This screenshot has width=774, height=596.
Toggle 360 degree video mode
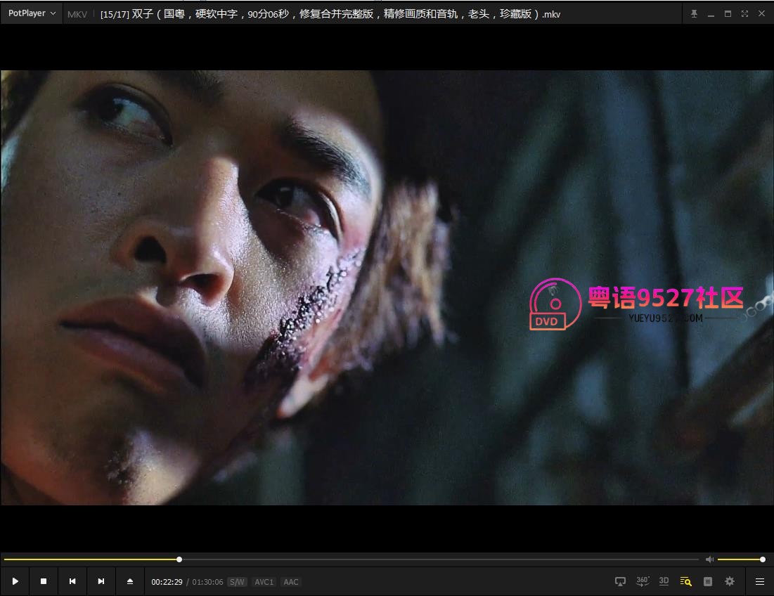pyautogui.click(x=643, y=582)
